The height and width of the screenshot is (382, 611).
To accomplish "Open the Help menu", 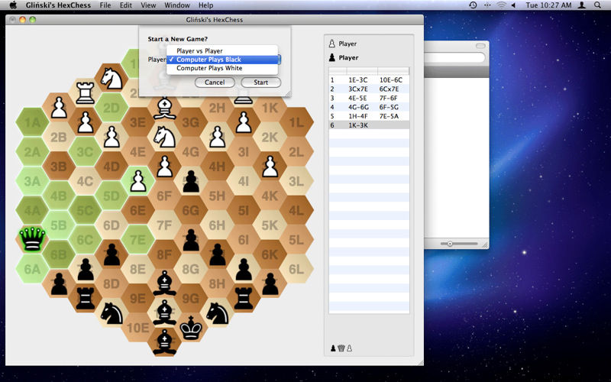I will 205,5.
